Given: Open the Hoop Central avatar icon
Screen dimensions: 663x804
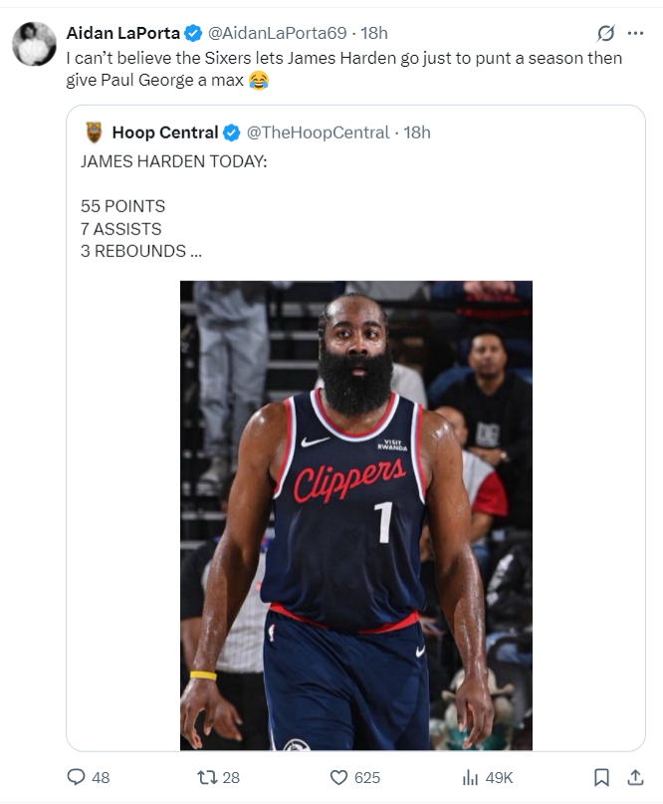Looking at the screenshot, I should pos(94,133).
